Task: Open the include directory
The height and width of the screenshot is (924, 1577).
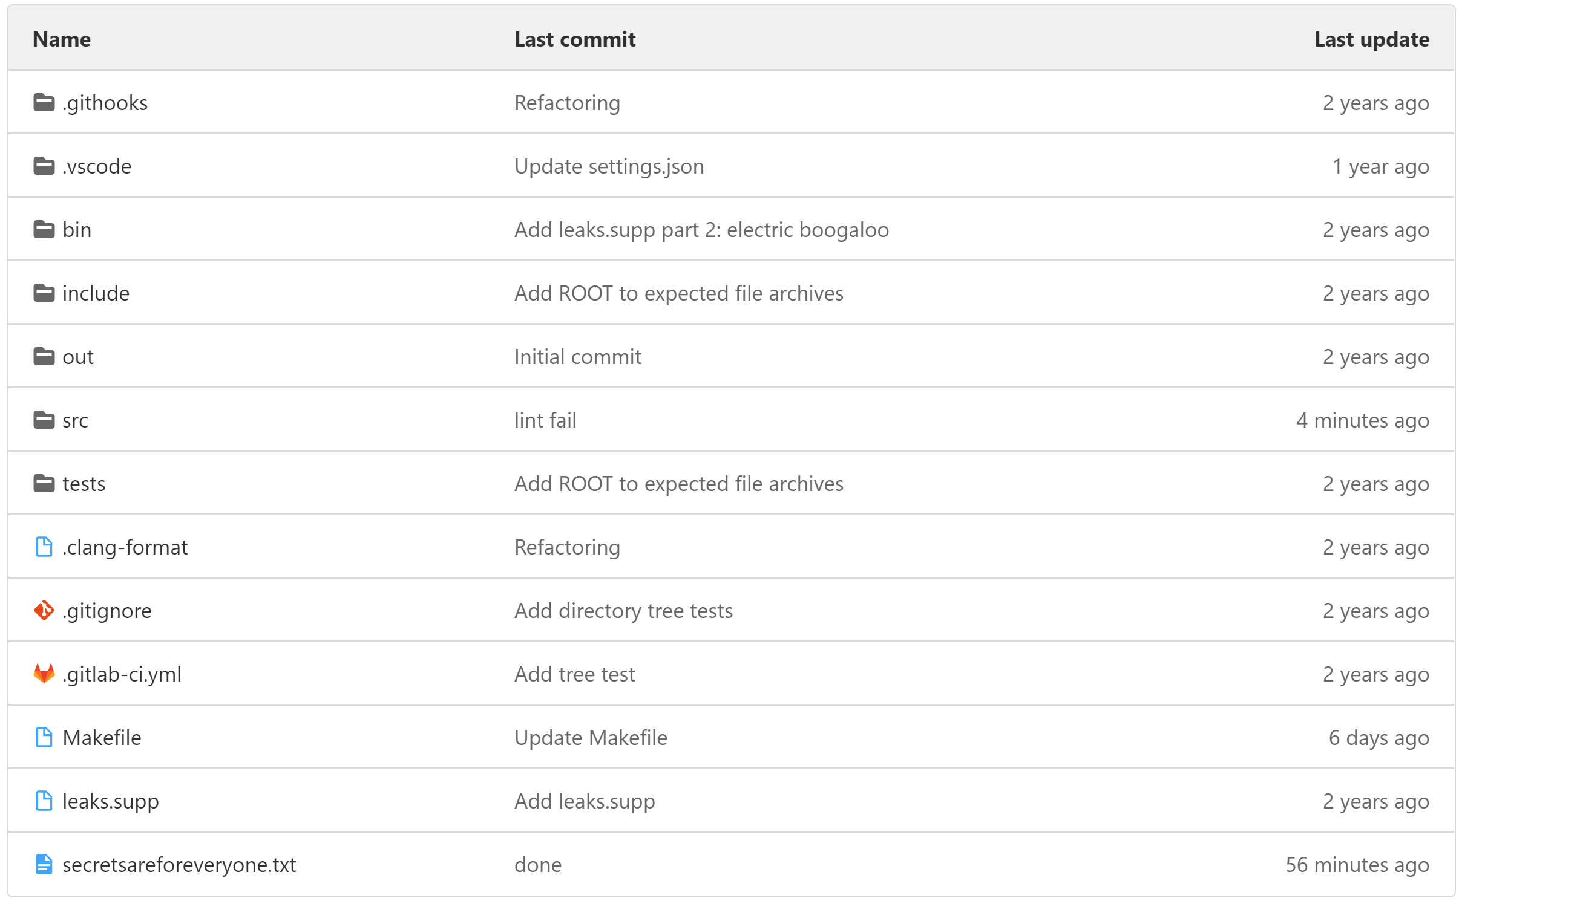Action: (96, 293)
